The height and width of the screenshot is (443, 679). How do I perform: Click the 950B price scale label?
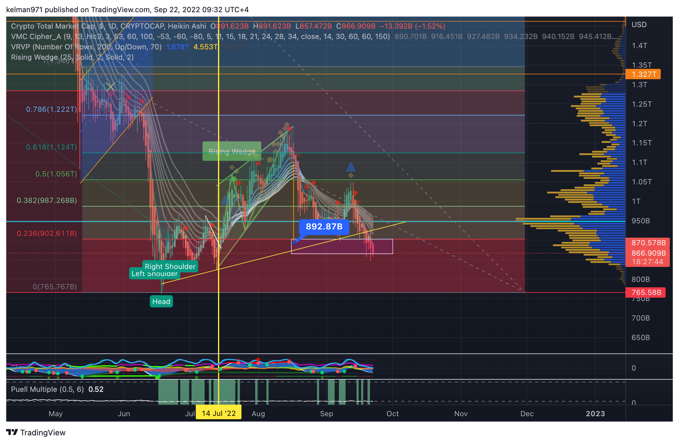pos(641,221)
